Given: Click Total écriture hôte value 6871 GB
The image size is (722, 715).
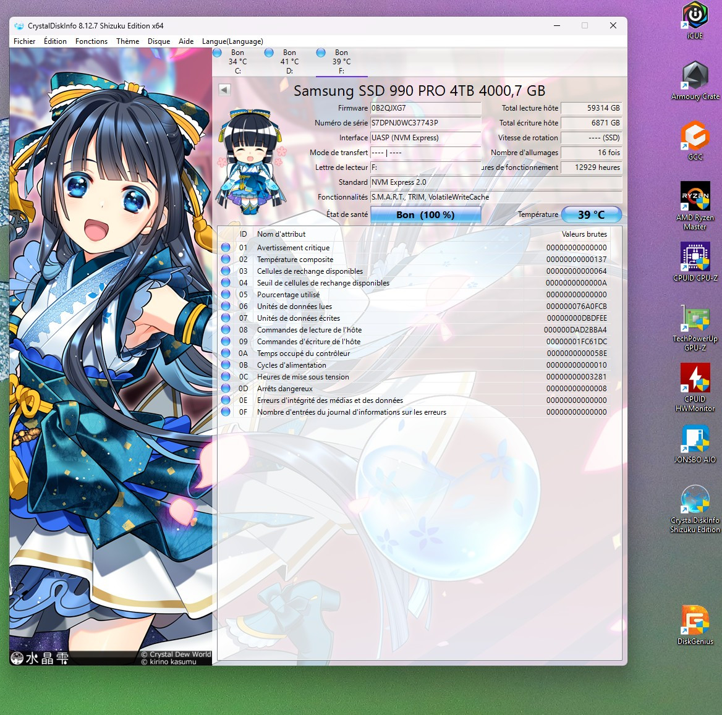Looking at the screenshot, I should coord(591,123).
